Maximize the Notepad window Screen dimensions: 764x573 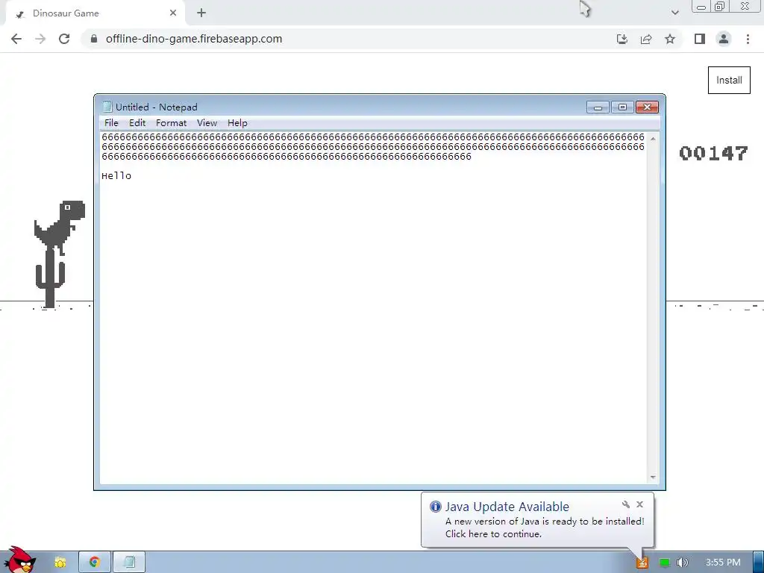[x=622, y=107]
